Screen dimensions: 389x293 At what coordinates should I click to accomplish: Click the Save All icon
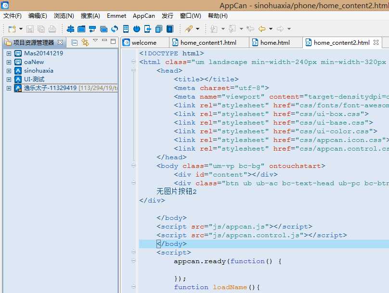coord(41,29)
